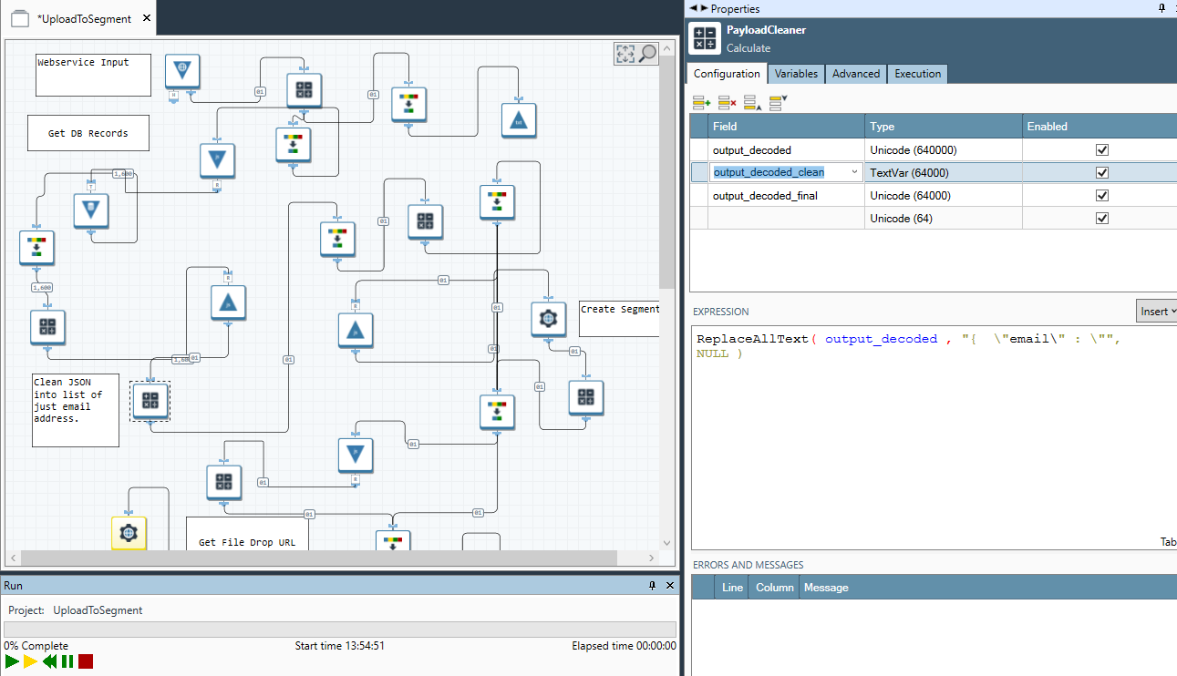Toggle Enabled checkbox for output_decoded_final
This screenshot has width=1177, height=676.
click(x=1101, y=196)
